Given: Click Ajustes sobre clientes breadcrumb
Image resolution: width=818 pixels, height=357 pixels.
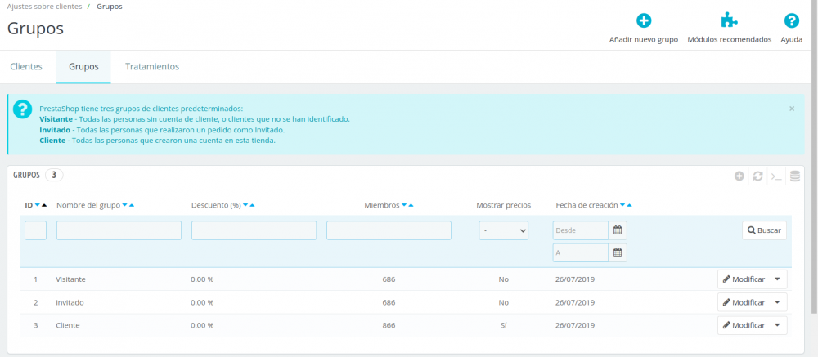Looking at the screenshot, I should [x=44, y=7].
